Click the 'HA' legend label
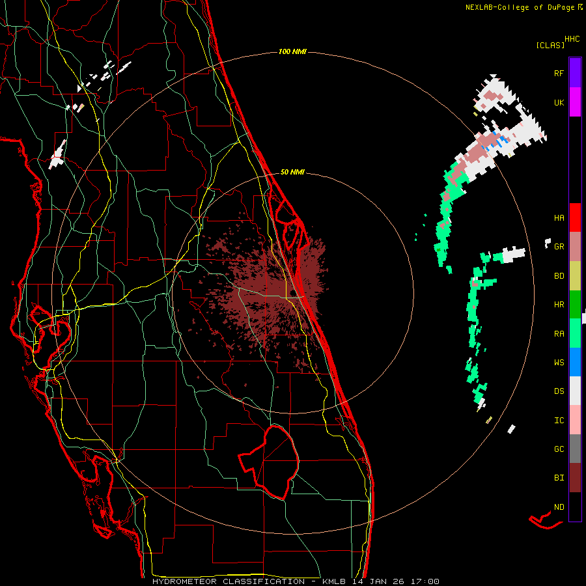Viewport: 586px width, 586px height. (559, 217)
